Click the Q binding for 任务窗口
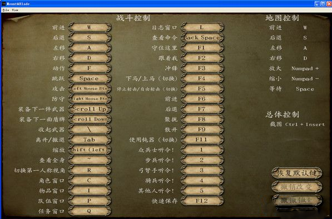This screenshot has height=219, width=332. click(x=90, y=211)
